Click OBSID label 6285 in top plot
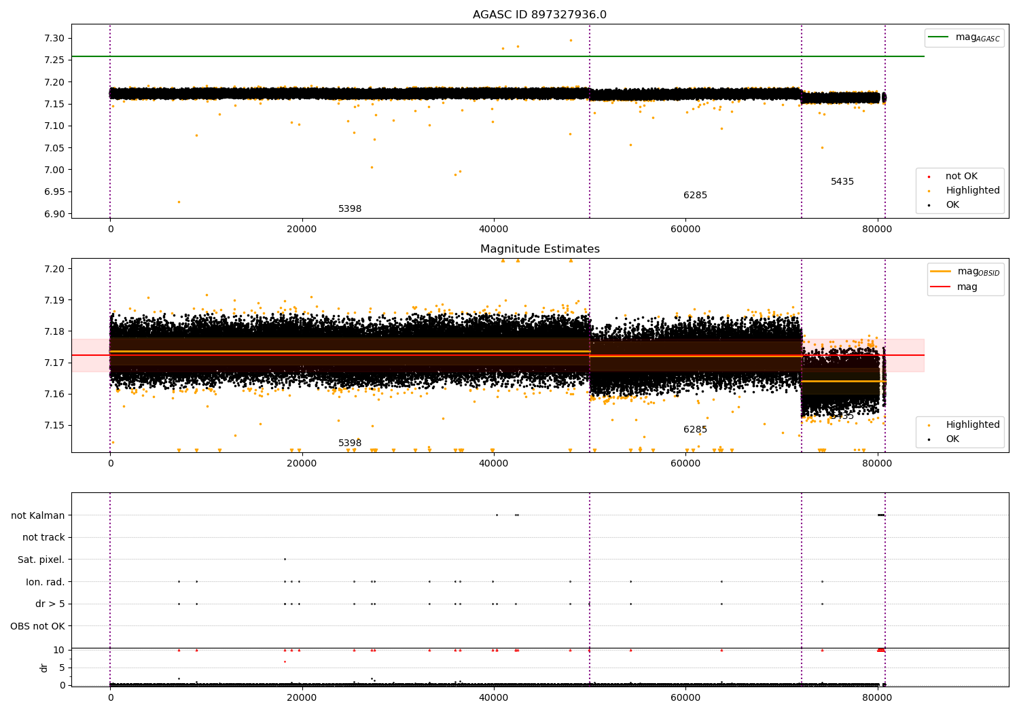Screen dimensions: 1019x713 tap(695, 196)
